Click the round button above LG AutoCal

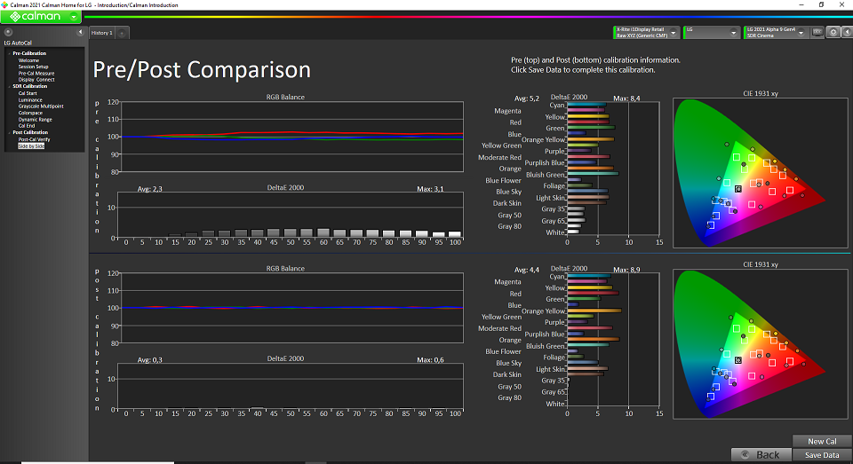pyautogui.click(x=7, y=33)
